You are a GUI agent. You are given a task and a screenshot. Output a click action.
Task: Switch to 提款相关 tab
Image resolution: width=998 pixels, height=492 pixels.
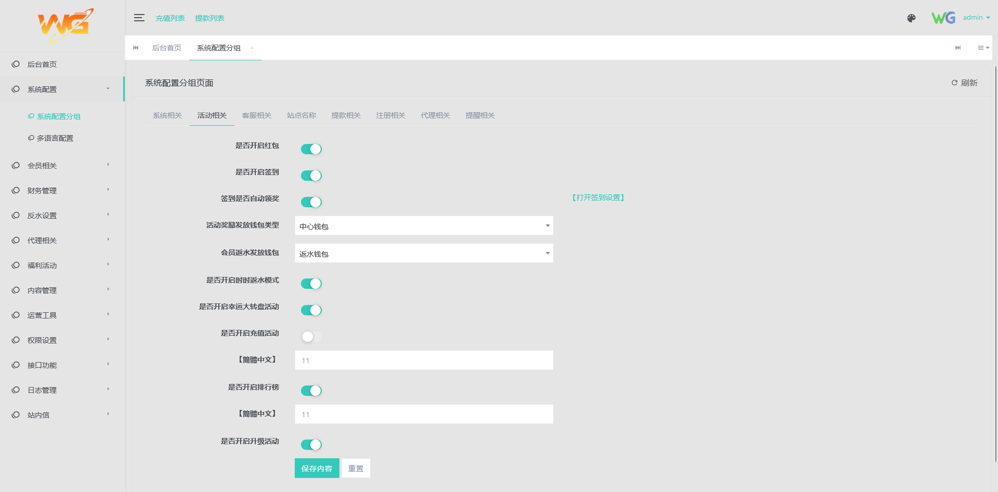point(346,115)
